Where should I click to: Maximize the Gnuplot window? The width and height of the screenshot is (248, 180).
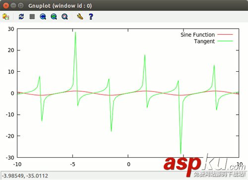click(x=21, y=6)
